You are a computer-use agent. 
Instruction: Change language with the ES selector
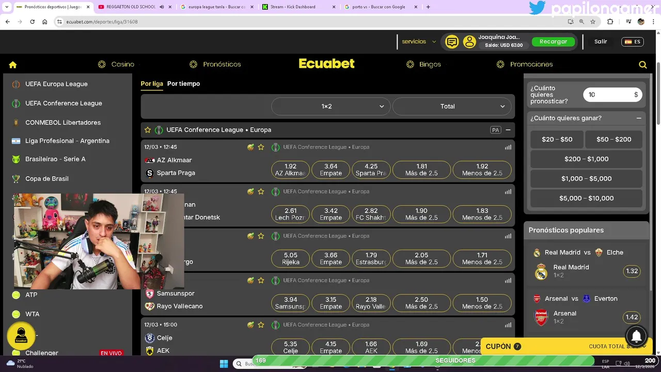633,42
